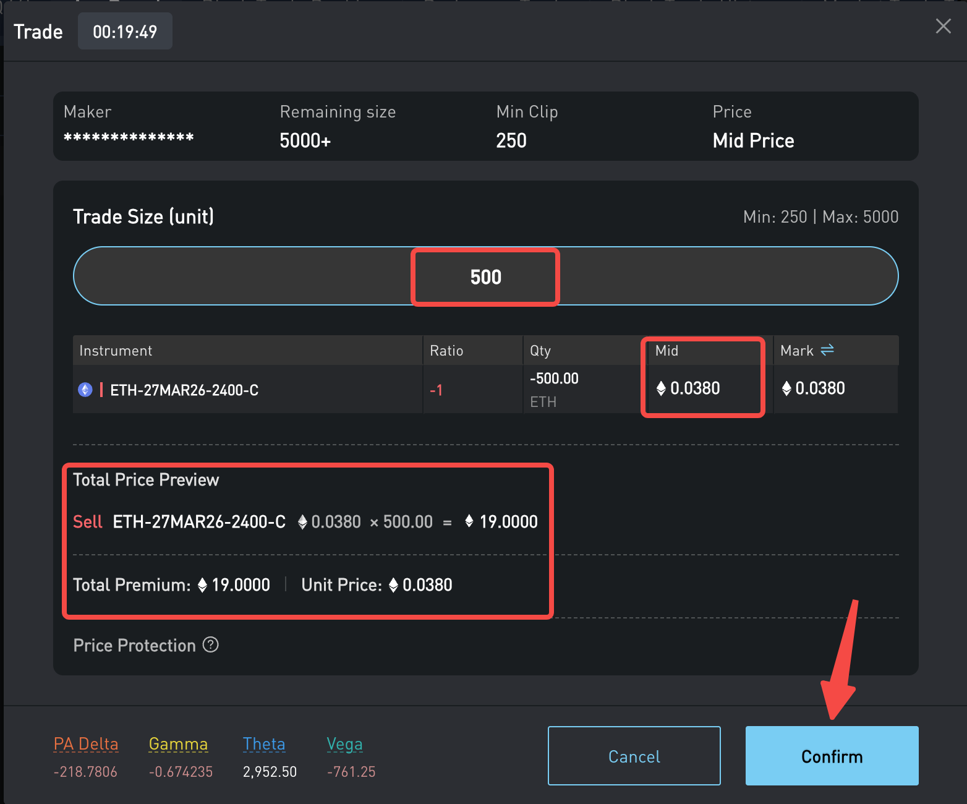Focus the Trade Size input showing 500

point(485,276)
